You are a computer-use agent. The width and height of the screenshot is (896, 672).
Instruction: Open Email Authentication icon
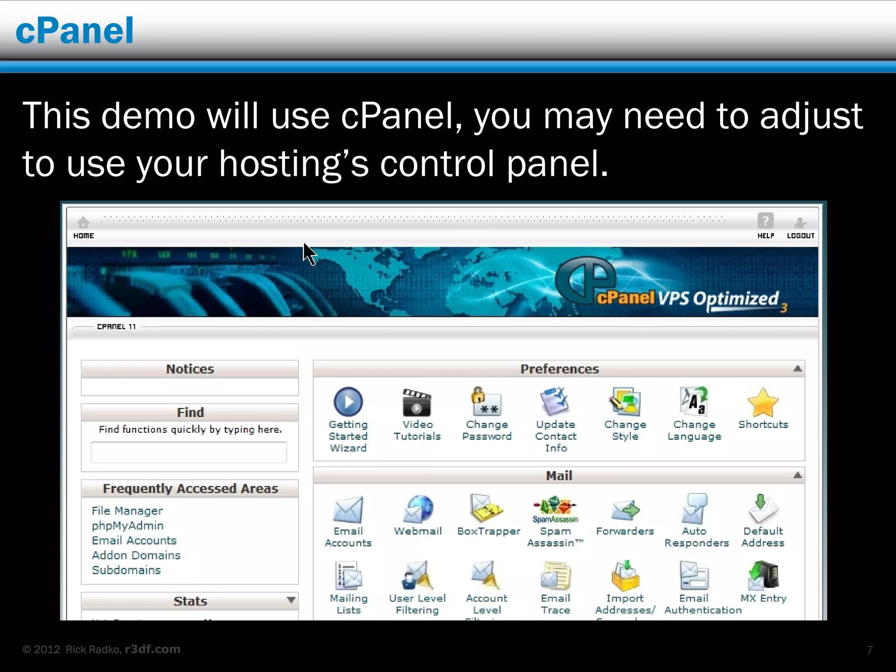694,576
